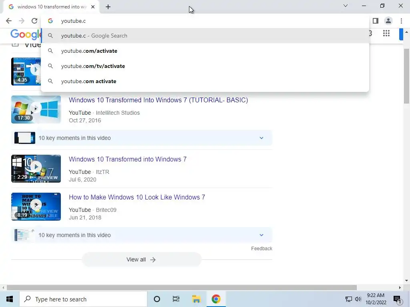Open the Chrome profile avatar

pos(388,21)
